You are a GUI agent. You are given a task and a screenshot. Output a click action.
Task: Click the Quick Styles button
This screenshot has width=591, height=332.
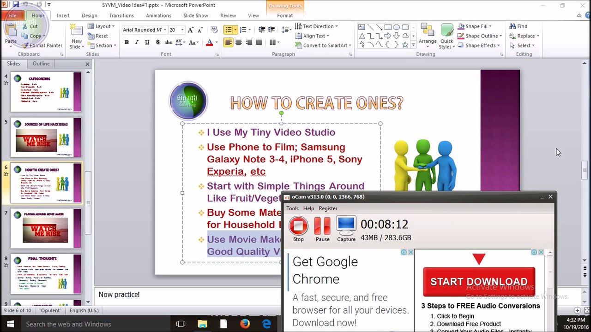click(x=446, y=36)
